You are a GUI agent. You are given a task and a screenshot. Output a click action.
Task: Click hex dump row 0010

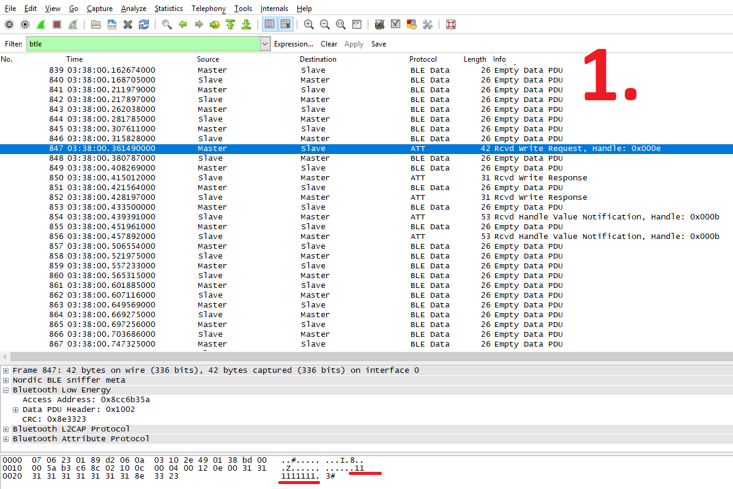tap(184, 468)
